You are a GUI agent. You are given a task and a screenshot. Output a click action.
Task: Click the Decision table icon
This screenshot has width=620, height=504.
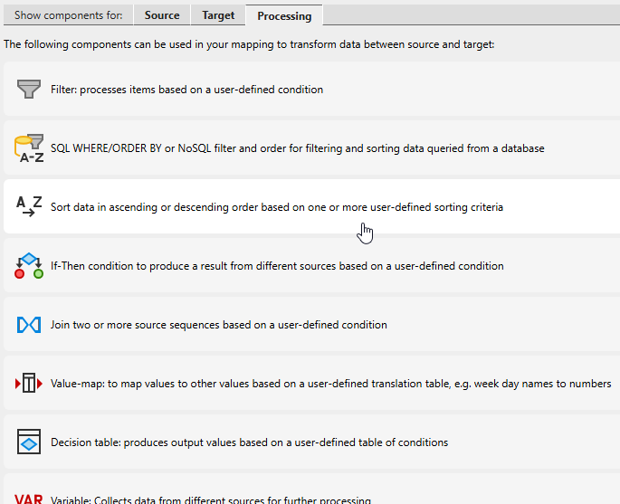click(30, 442)
